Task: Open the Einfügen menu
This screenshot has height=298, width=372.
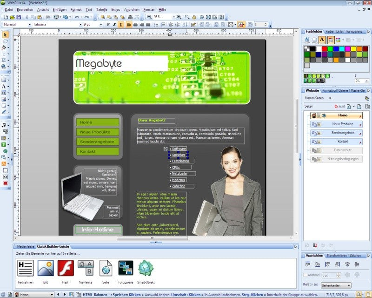Action: tap(60, 9)
